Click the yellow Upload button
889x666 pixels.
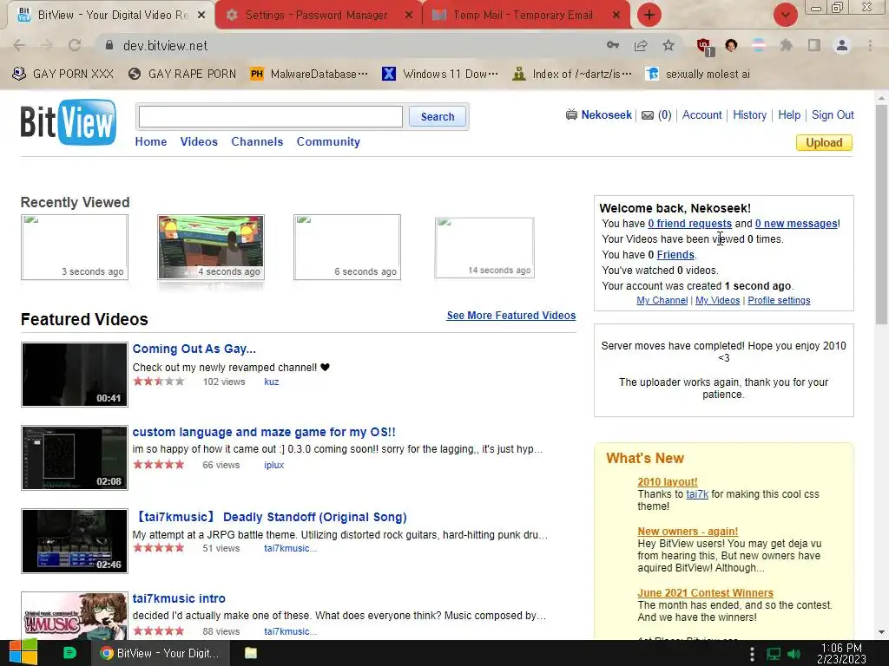click(x=824, y=143)
